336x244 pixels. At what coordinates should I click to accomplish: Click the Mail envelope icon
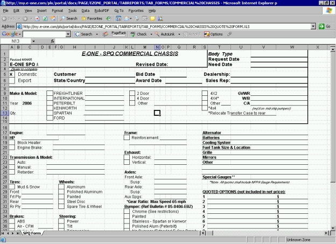[x=127, y=19]
